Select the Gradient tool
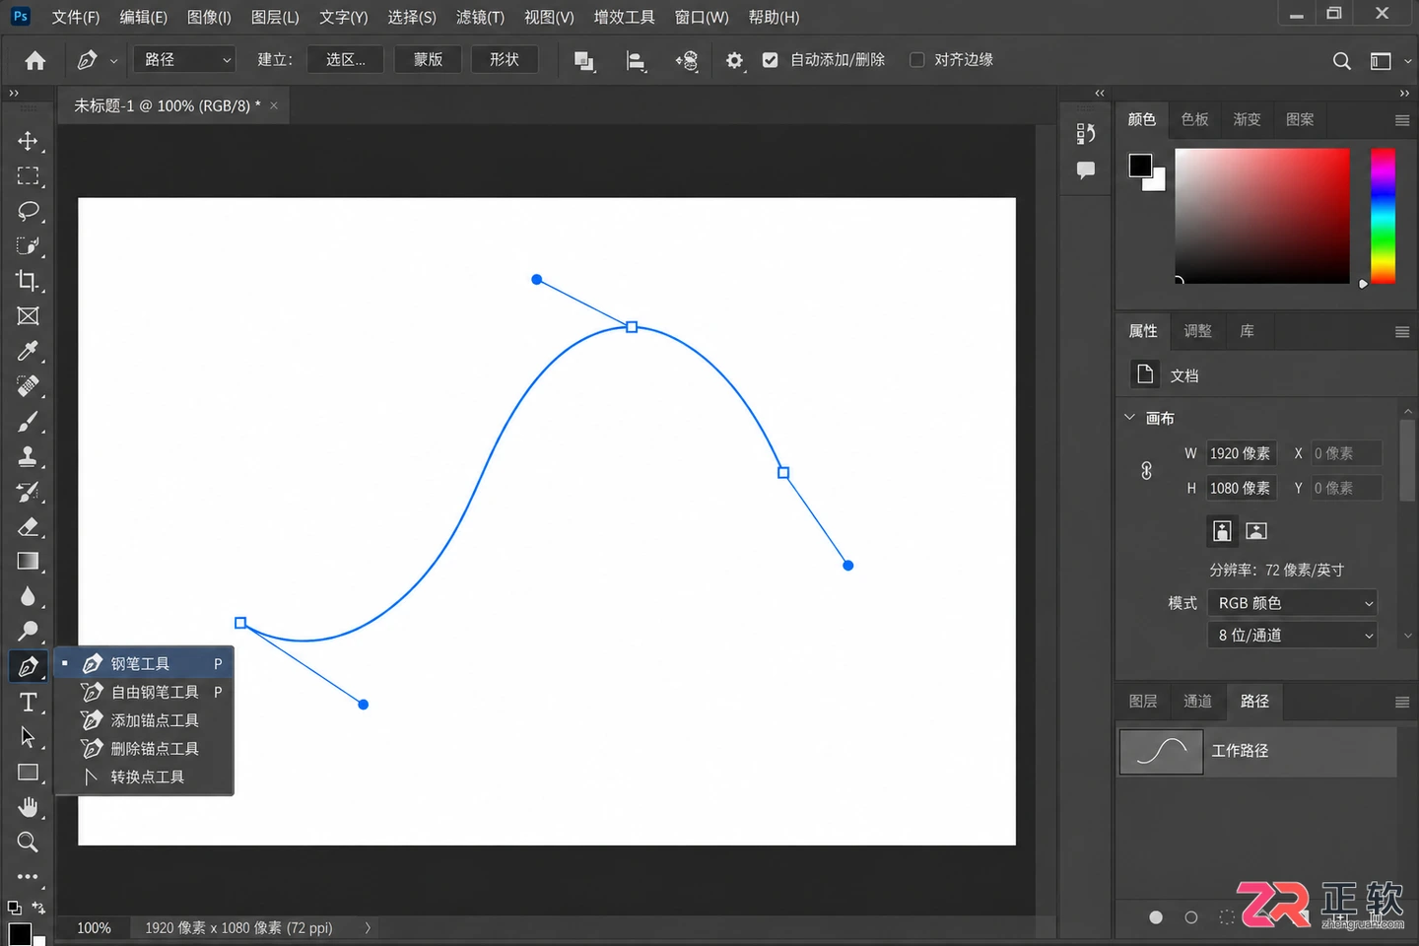Screen dimensions: 1419x946 [x=28, y=562]
